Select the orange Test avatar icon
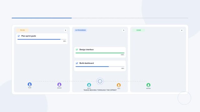The height and width of the screenshot is (112, 200). click(x=119, y=85)
